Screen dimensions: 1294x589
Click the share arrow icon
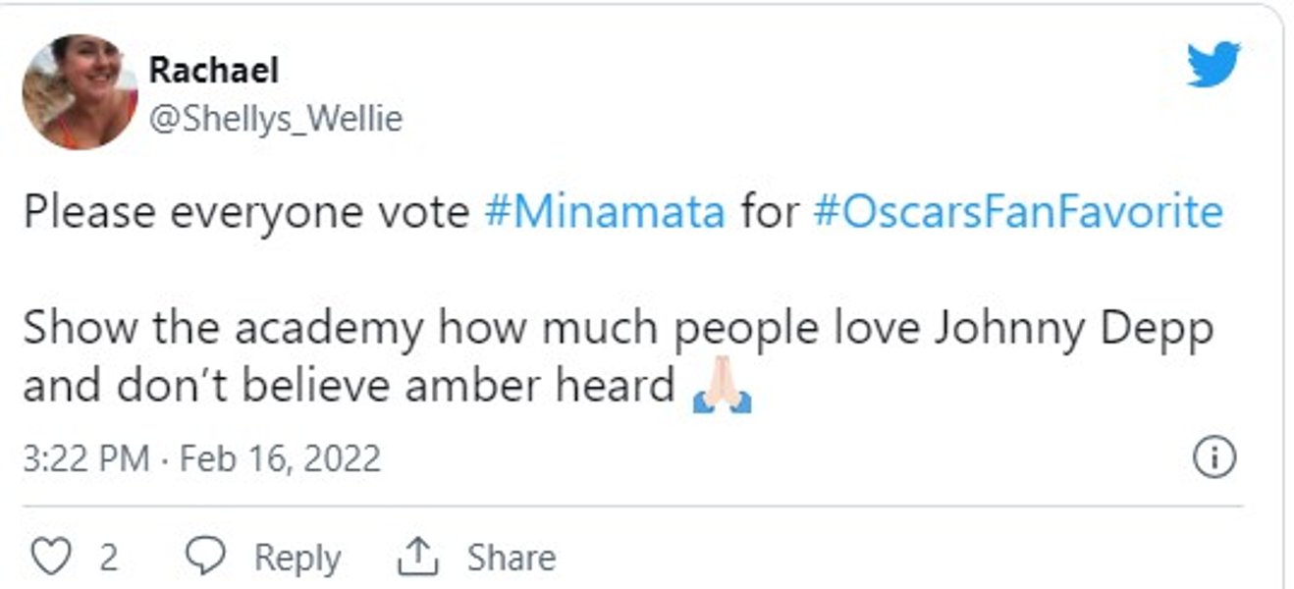point(416,558)
